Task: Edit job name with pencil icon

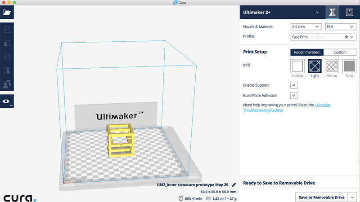Action: click(234, 185)
